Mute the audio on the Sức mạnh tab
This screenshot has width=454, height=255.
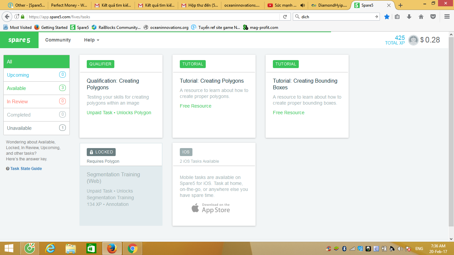tap(302, 5)
